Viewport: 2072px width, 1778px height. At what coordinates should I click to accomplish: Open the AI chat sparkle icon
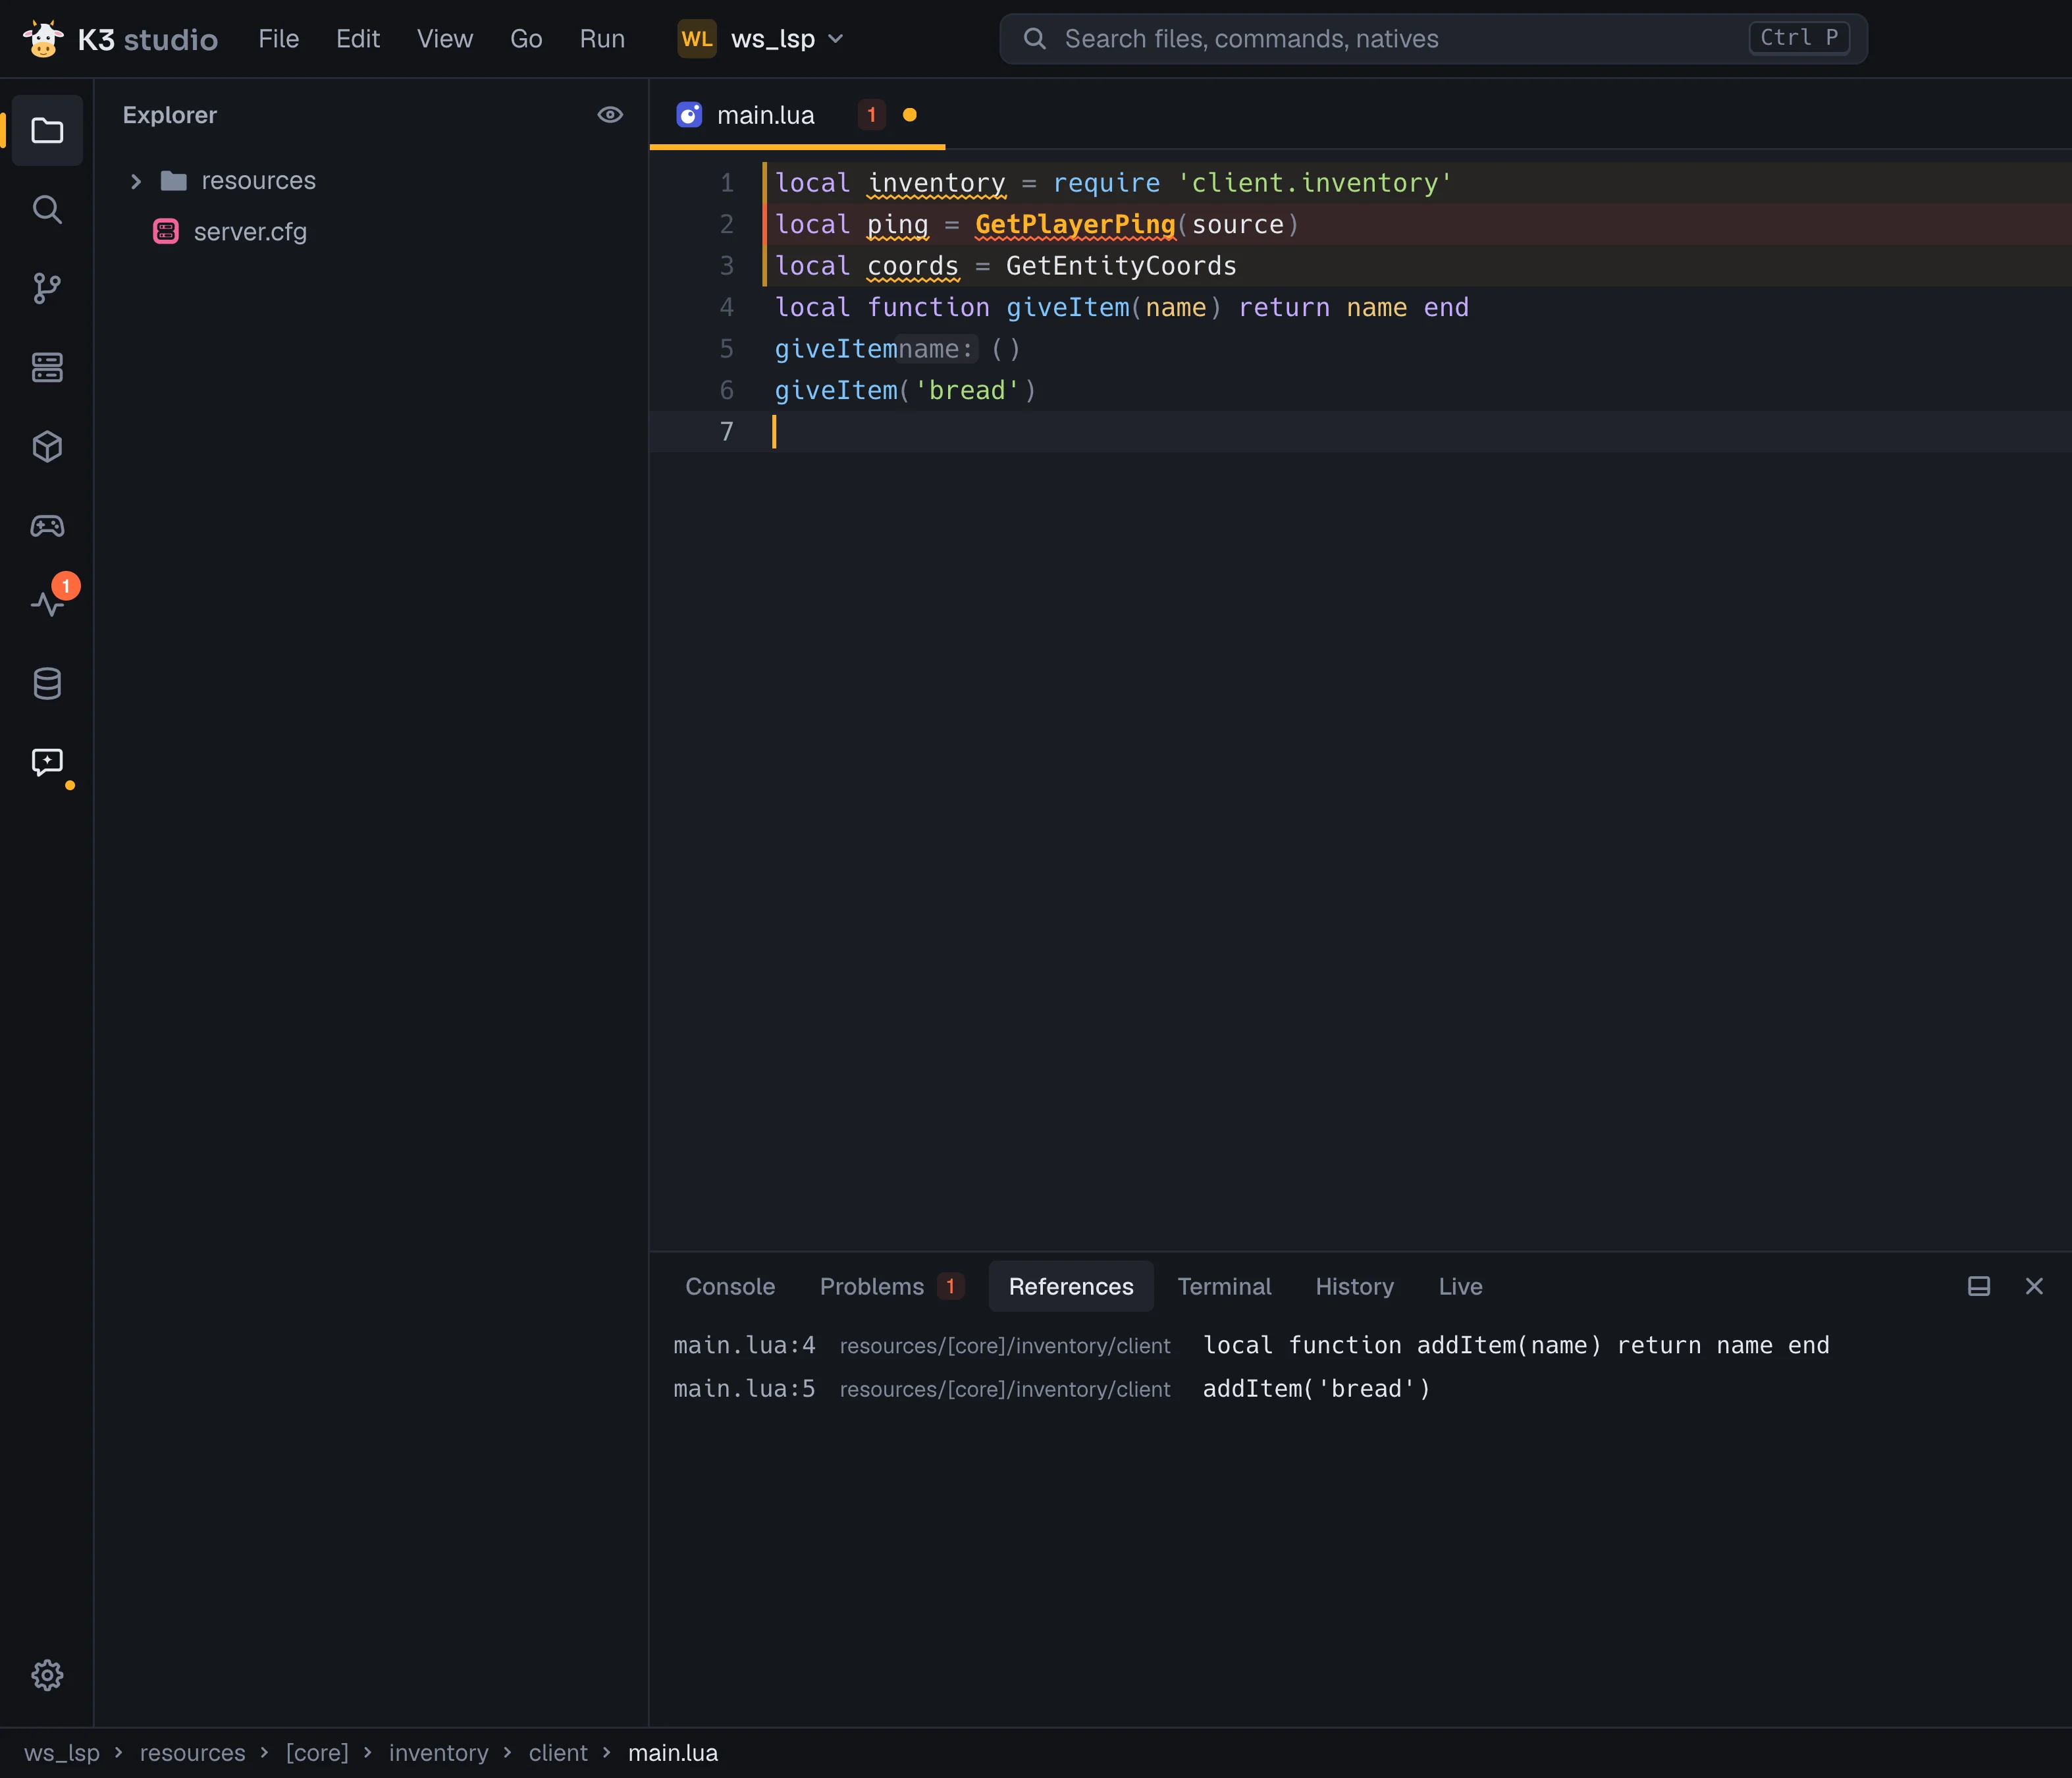click(47, 762)
